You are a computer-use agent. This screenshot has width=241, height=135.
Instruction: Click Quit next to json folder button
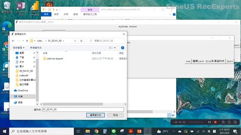tap(230, 61)
